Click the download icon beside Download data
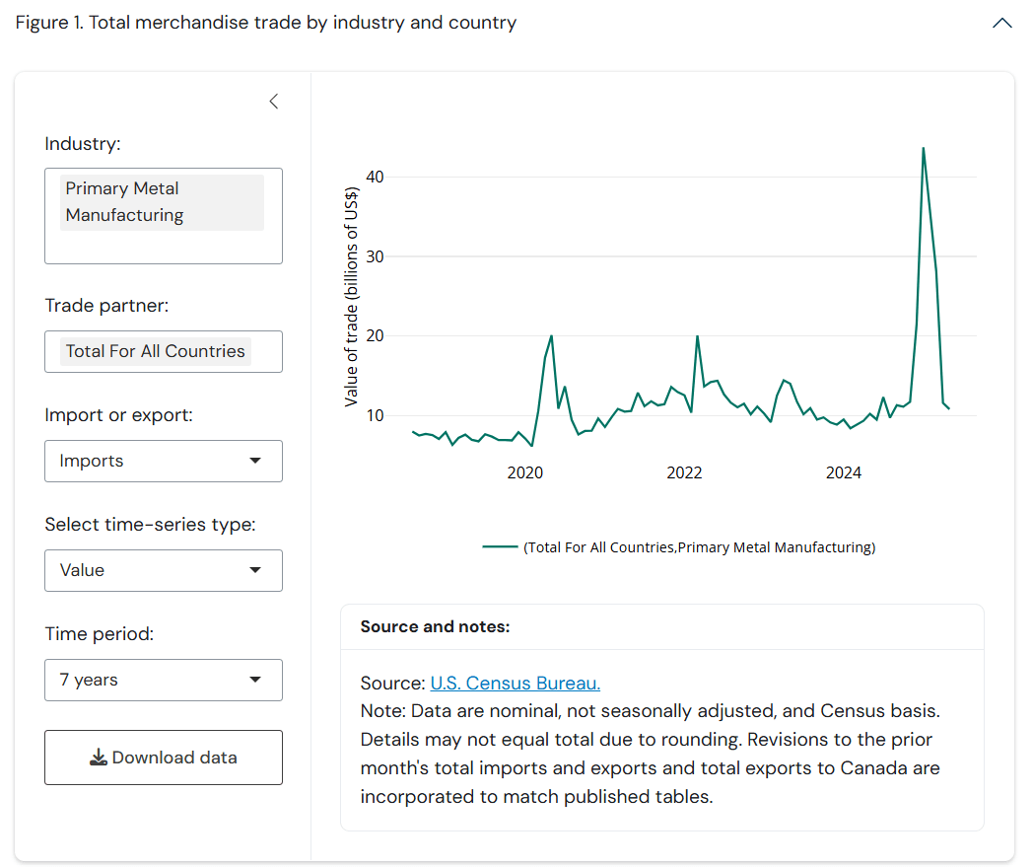This screenshot has height=867, width=1033. [x=98, y=758]
